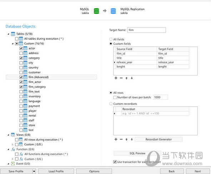The height and width of the screenshot is (174, 211).
Task: Collapse the Custom (16/16) tables node
Action: point(12,43)
